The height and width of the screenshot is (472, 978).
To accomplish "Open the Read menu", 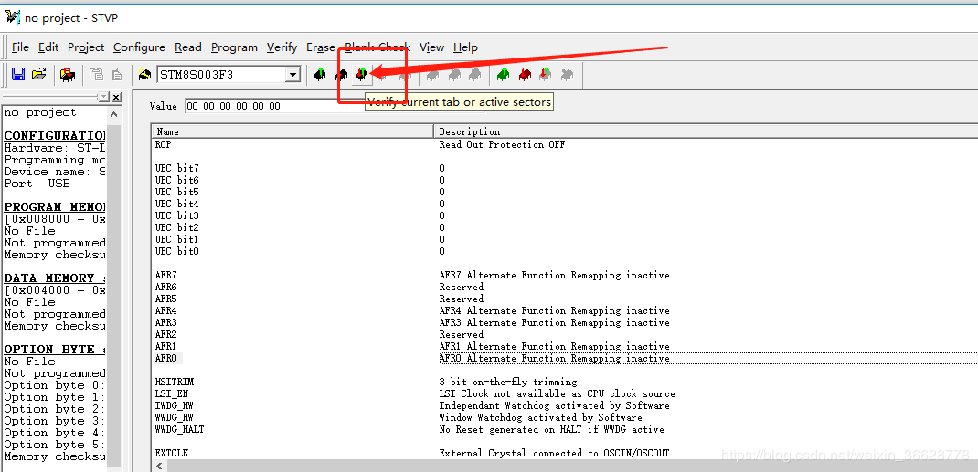I will pos(187,47).
